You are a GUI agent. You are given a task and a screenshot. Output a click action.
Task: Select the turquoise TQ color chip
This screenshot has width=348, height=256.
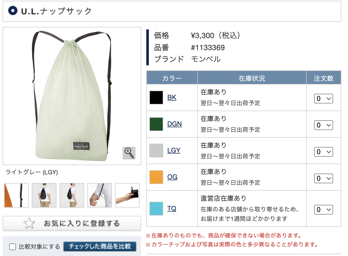click(156, 208)
